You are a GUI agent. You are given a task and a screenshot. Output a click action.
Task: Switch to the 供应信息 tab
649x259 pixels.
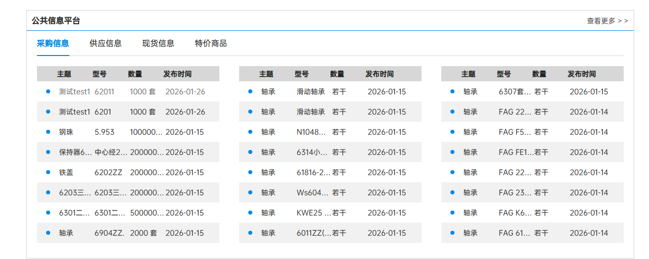coord(105,43)
